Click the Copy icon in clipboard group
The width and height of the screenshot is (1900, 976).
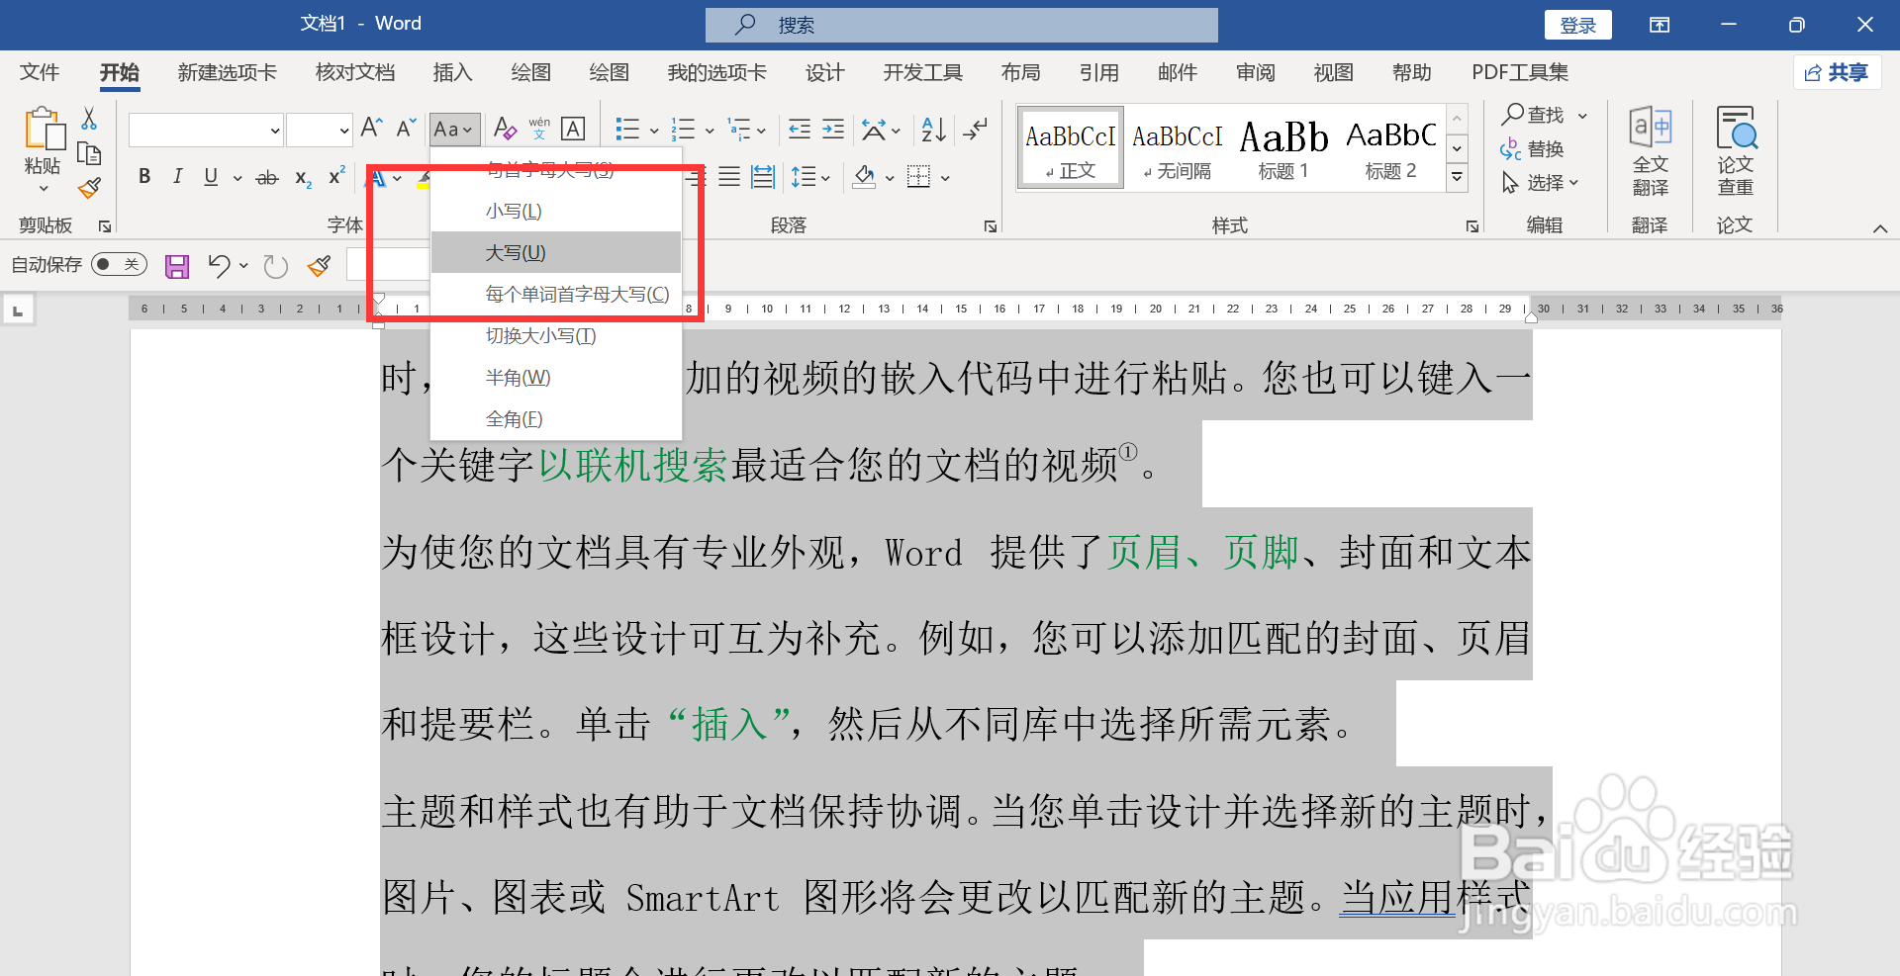pos(89,153)
